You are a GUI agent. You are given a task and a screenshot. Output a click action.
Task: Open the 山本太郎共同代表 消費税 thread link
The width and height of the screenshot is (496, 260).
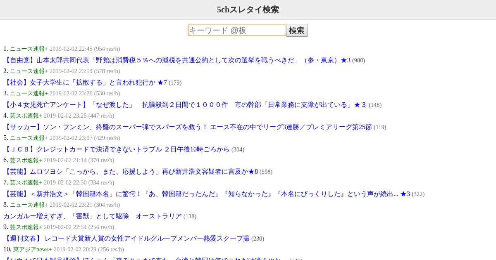[177, 60]
